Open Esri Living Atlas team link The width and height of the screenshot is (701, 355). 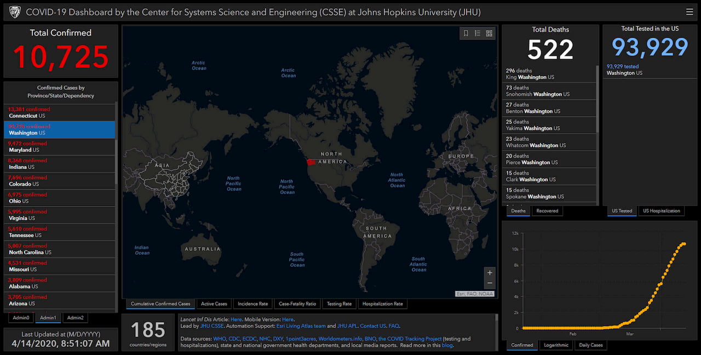301,326
